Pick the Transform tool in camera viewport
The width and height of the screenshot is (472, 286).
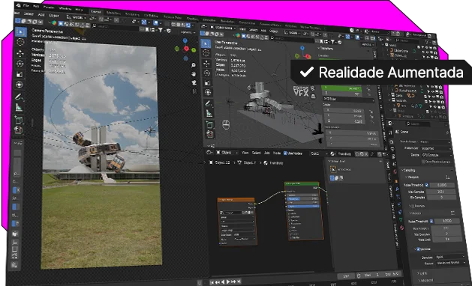click(20, 85)
